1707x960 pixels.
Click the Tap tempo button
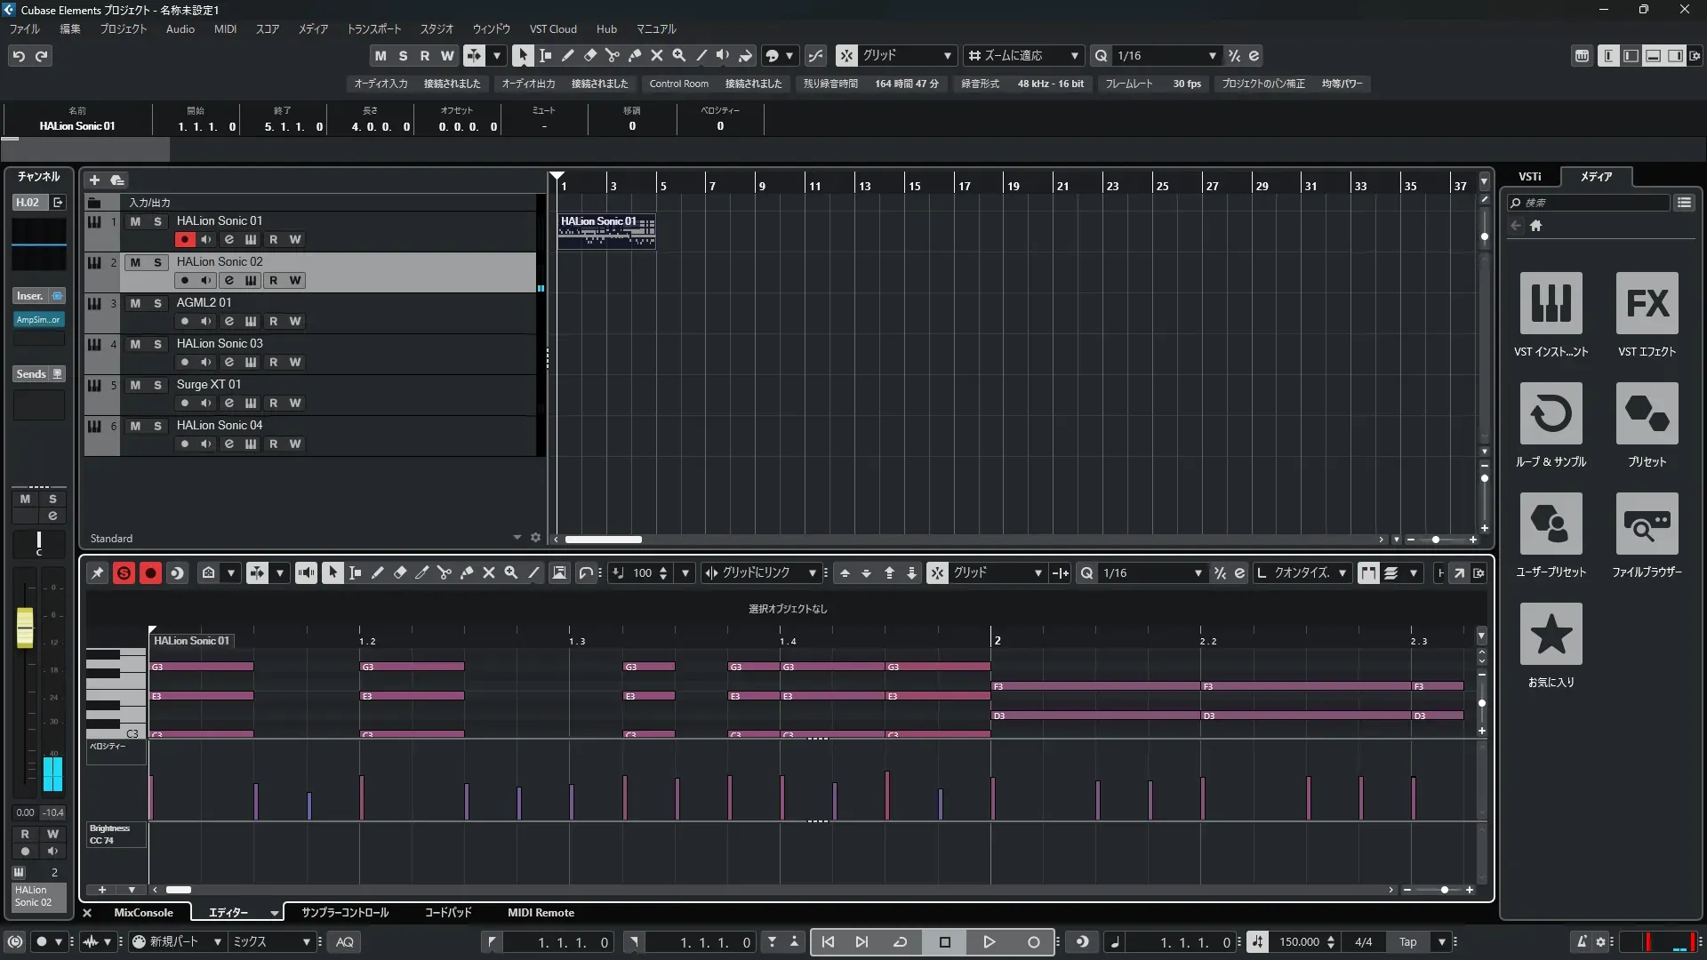[x=1407, y=942]
